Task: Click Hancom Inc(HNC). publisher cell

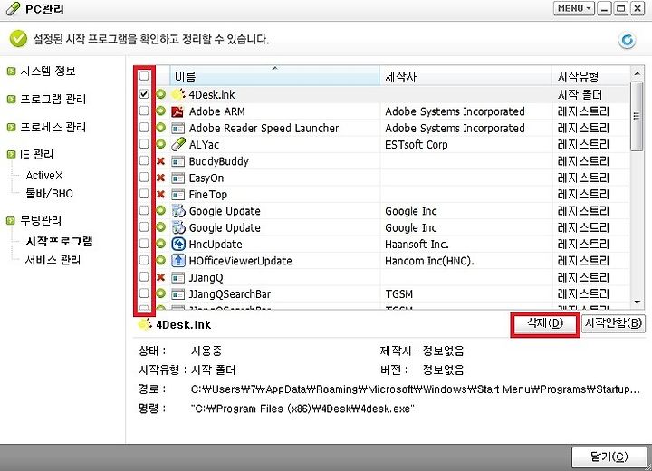Action: coord(429,261)
